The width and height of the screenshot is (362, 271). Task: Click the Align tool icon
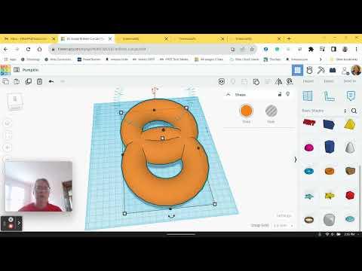pyautogui.click(x=268, y=81)
